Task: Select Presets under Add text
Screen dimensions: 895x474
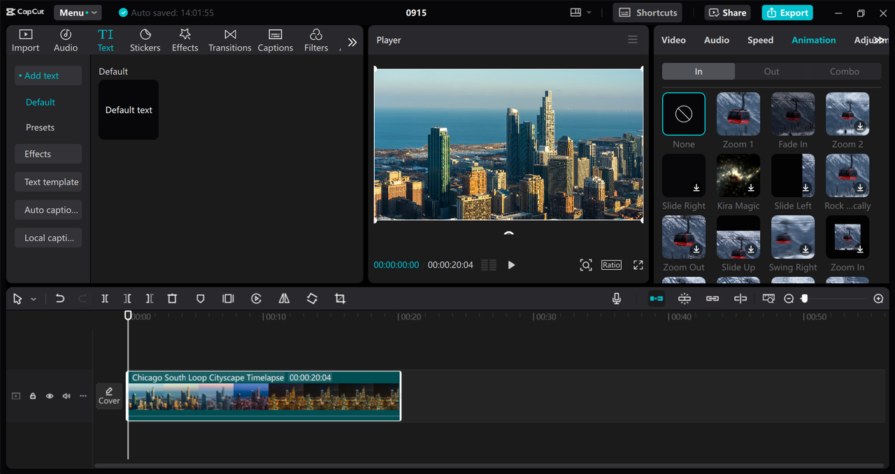Action: [40, 127]
